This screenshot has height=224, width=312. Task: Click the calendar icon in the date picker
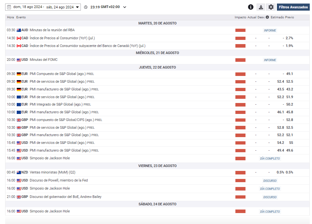point(9,7)
